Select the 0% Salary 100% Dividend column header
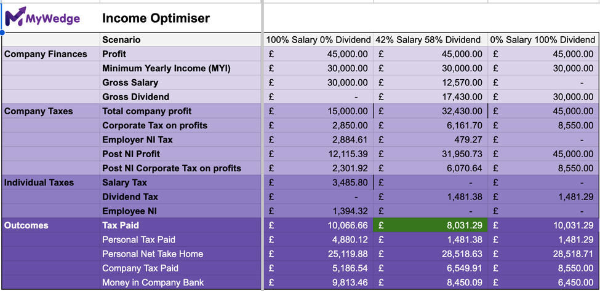Screen dimensions: 600x291 (x=543, y=40)
